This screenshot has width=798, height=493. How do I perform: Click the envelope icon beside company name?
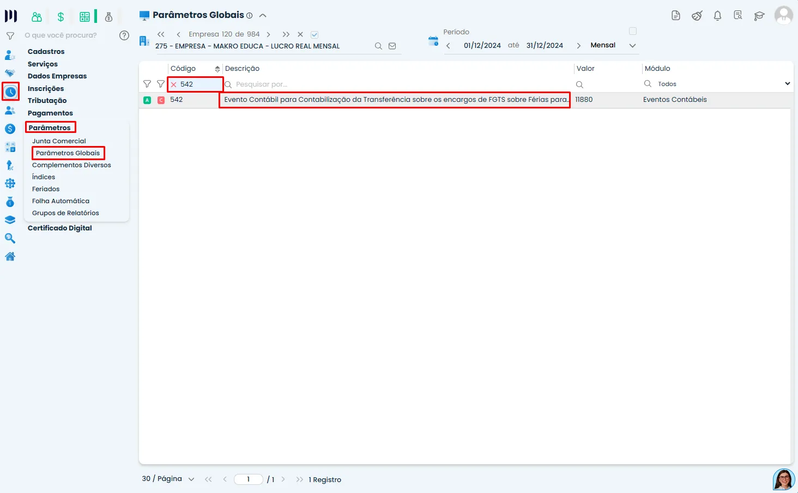tap(392, 46)
